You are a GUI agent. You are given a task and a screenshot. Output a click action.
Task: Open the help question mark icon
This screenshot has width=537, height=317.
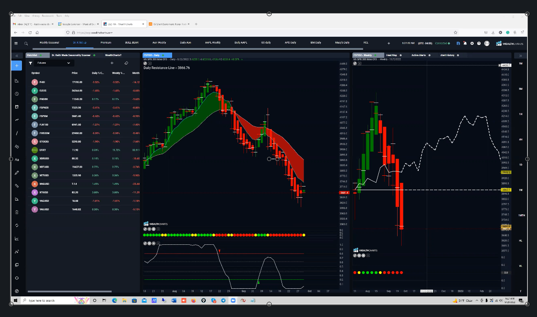(x=479, y=43)
